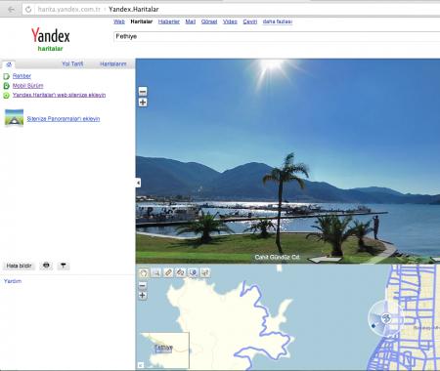The image size is (440, 371).
Task: Click the Mobil Sürüm green icon
Action: coord(6,86)
